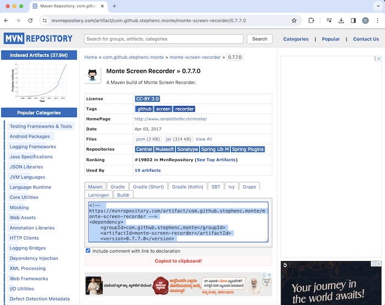
Task: Click the GitHub octocat artifact icon
Action: pyautogui.click(x=93, y=75)
